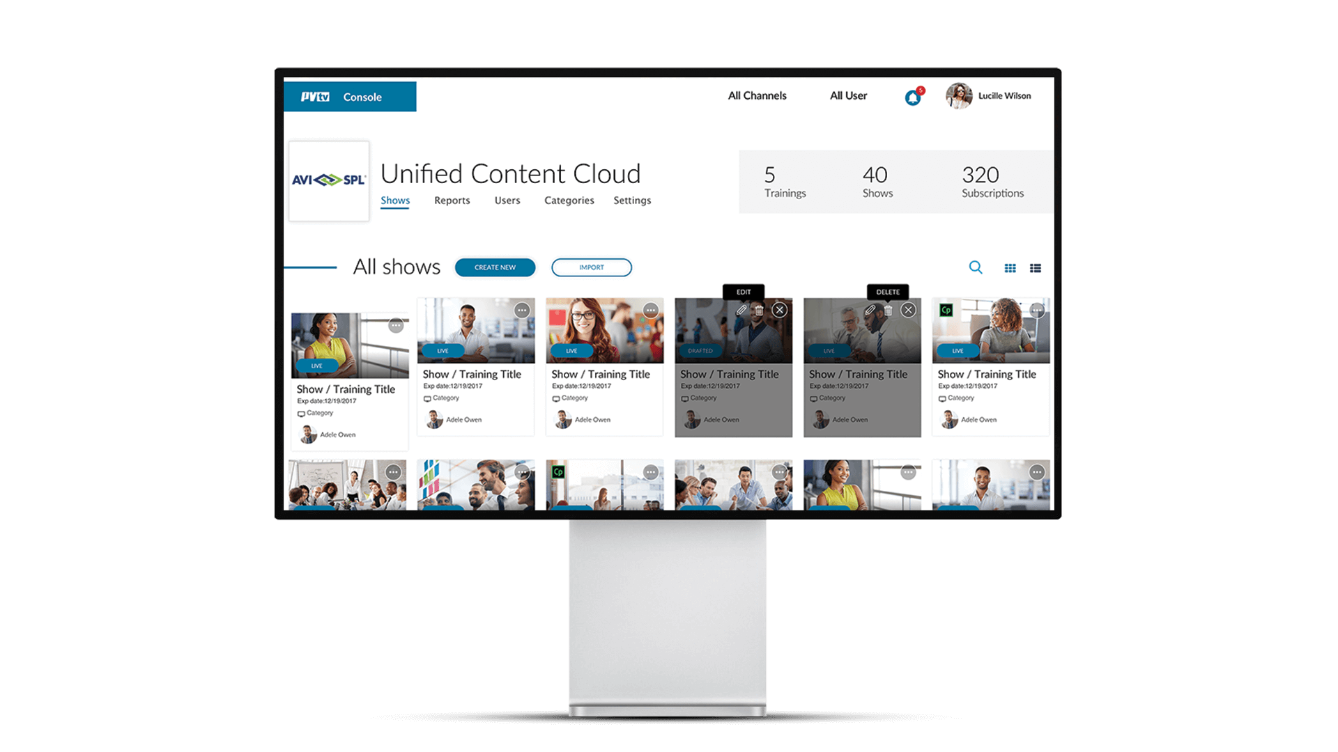Click the pencil edit icon on the DRAFTED card

741,311
